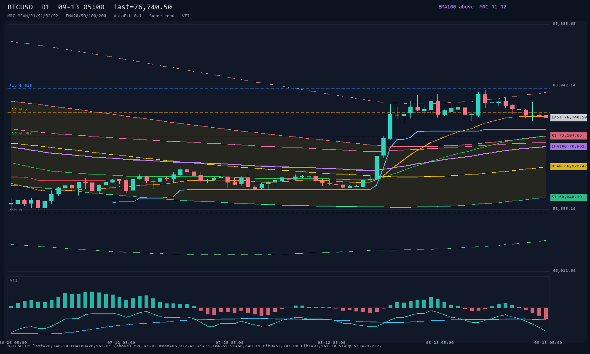590x354 pixels.
Task: Click the VFI panel title
Action: point(14,280)
